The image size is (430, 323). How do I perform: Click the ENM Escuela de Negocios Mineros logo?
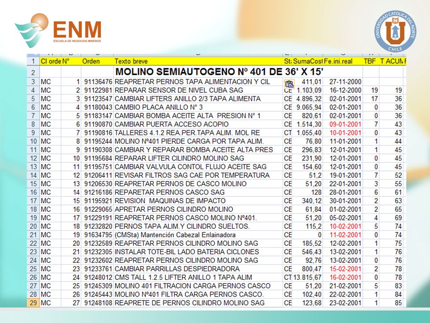[58, 30]
